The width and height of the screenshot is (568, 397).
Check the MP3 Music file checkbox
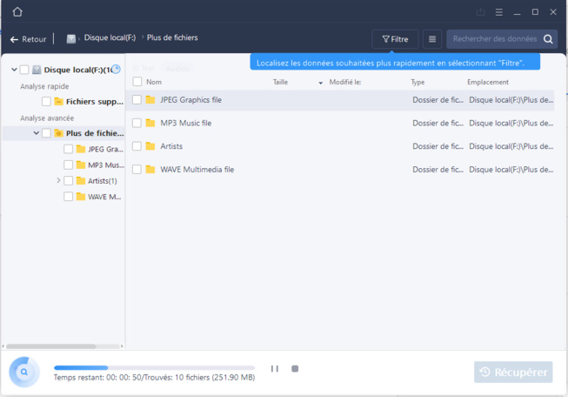click(137, 123)
